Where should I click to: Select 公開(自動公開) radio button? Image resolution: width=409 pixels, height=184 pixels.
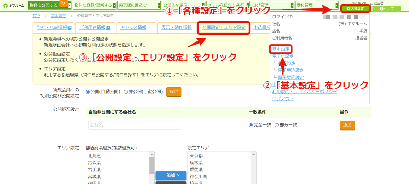click(88, 92)
